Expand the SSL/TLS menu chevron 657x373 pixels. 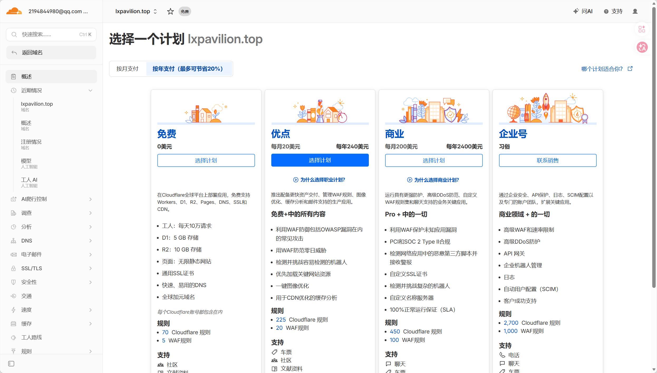coord(90,268)
